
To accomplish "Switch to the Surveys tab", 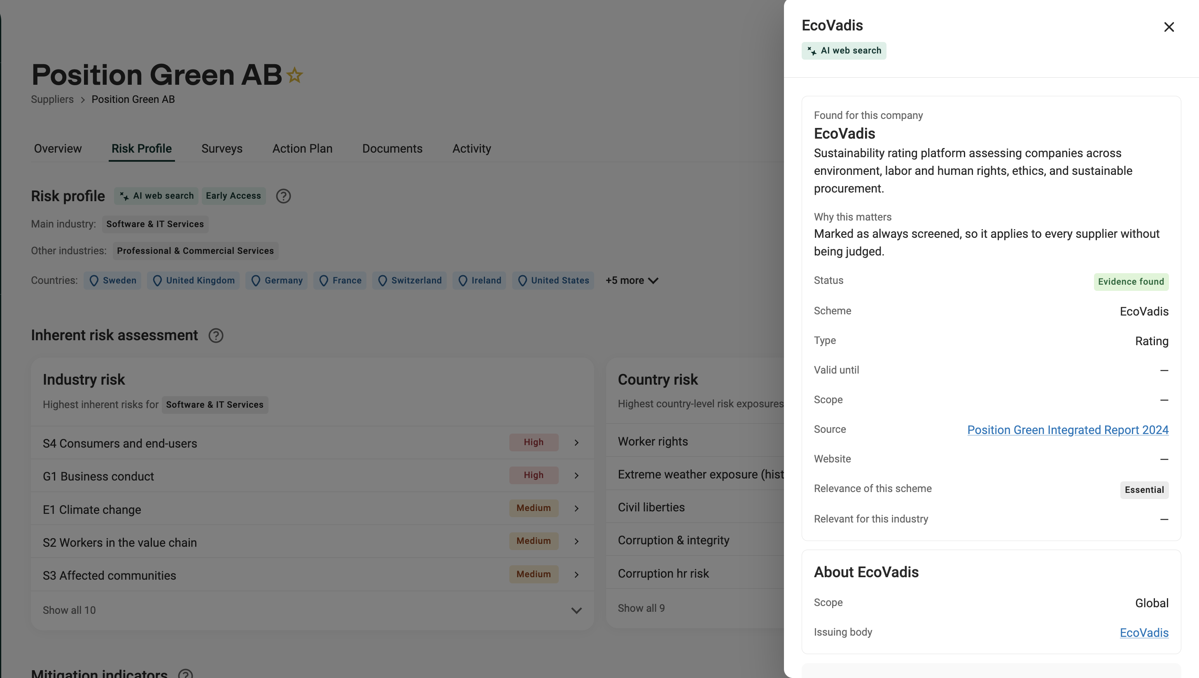I will (222, 149).
